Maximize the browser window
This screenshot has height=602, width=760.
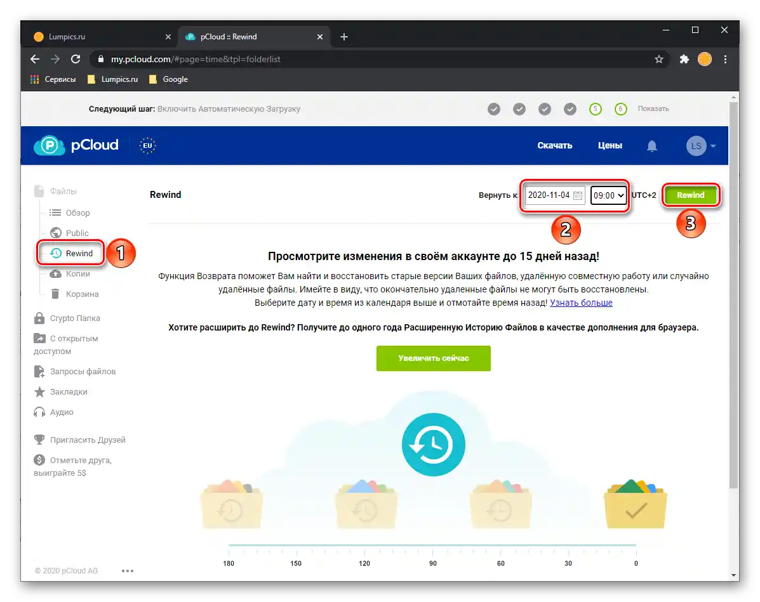695,30
